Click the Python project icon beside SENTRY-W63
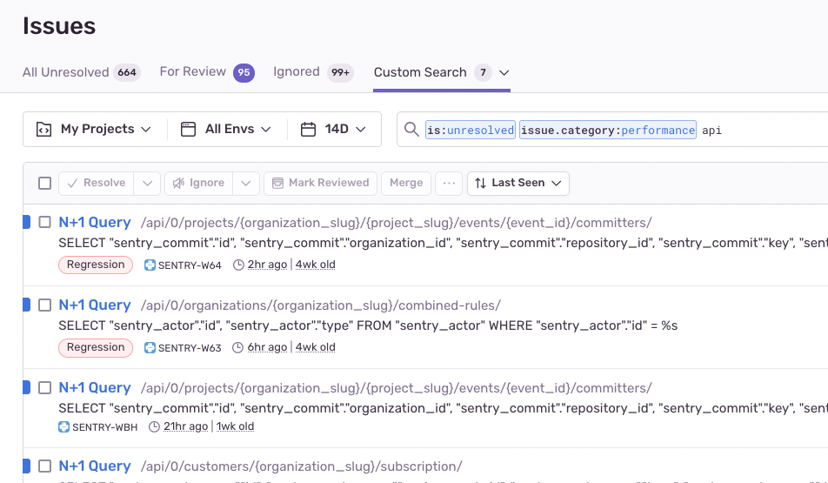 click(x=150, y=348)
